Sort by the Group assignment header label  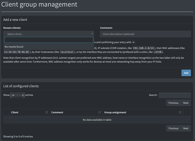[115, 112]
